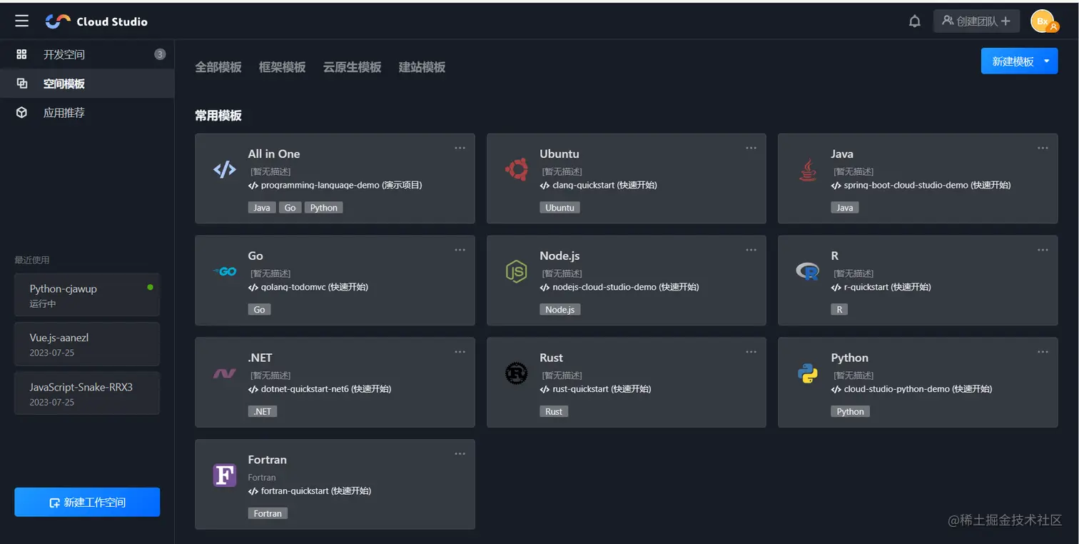The height and width of the screenshot is (544, 1079).
Task: Click the Java coffee cup icon
Action: tap(808, 170)
